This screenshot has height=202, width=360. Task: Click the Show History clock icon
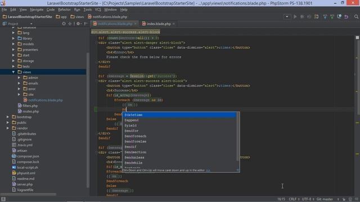pyautogui.click(x=339, y=16)
